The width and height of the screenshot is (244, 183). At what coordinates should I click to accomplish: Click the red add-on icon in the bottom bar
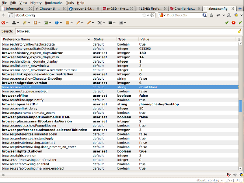click(x=229, y=175)
